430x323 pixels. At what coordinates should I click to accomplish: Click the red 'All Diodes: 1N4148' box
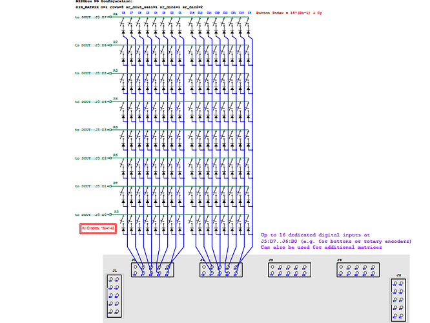(98, 228)
